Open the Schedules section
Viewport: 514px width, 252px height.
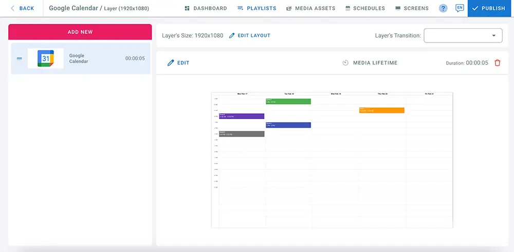point(365,8)
